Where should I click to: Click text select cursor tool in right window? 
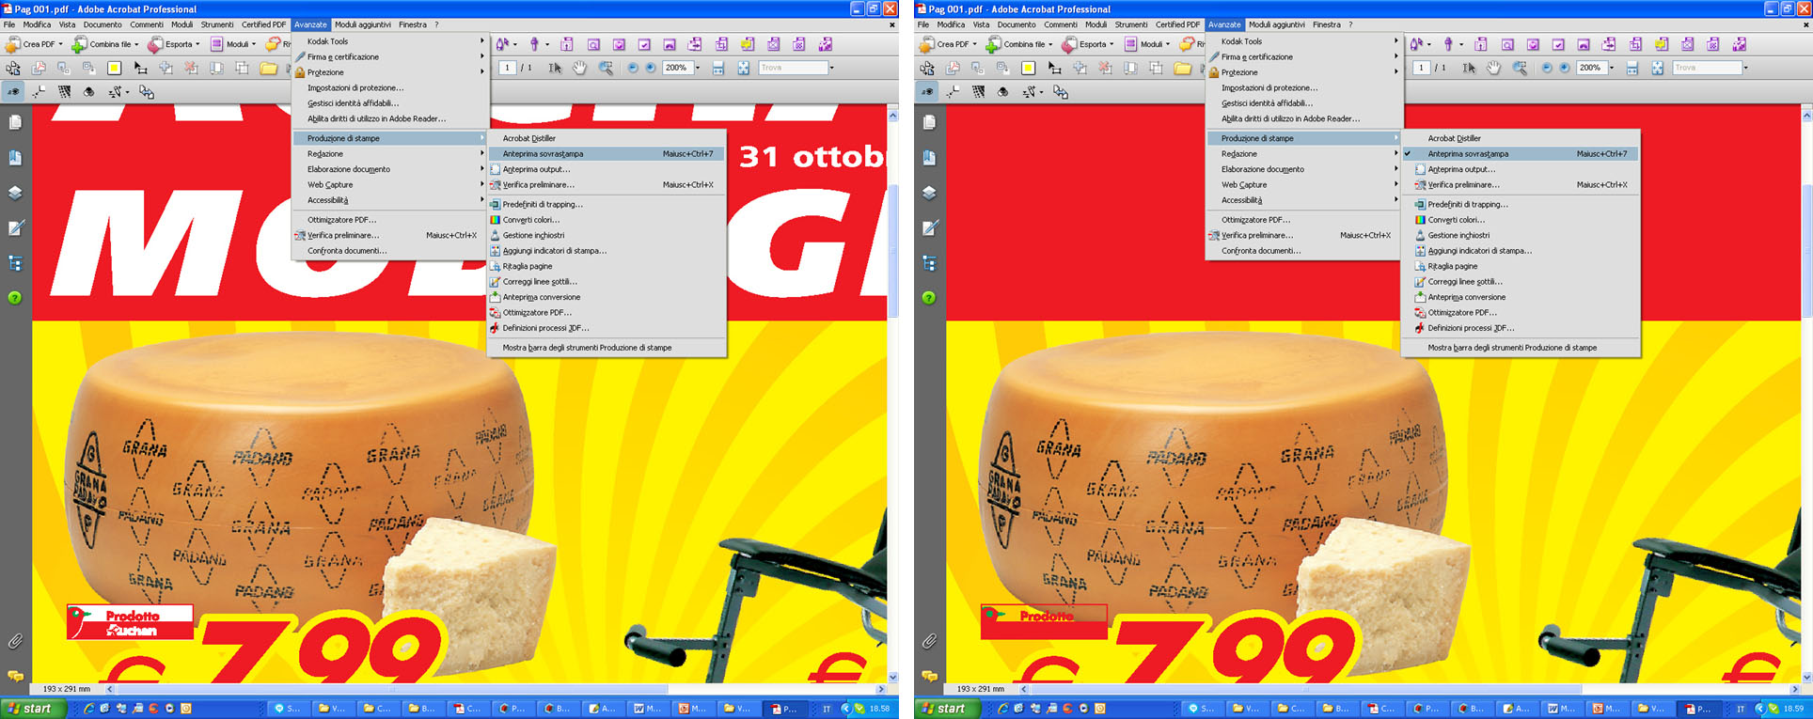tap(1469, 68)
